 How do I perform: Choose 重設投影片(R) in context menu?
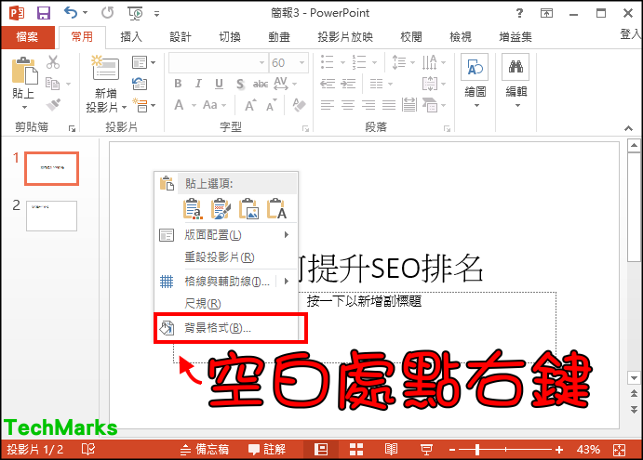point(226,257)
